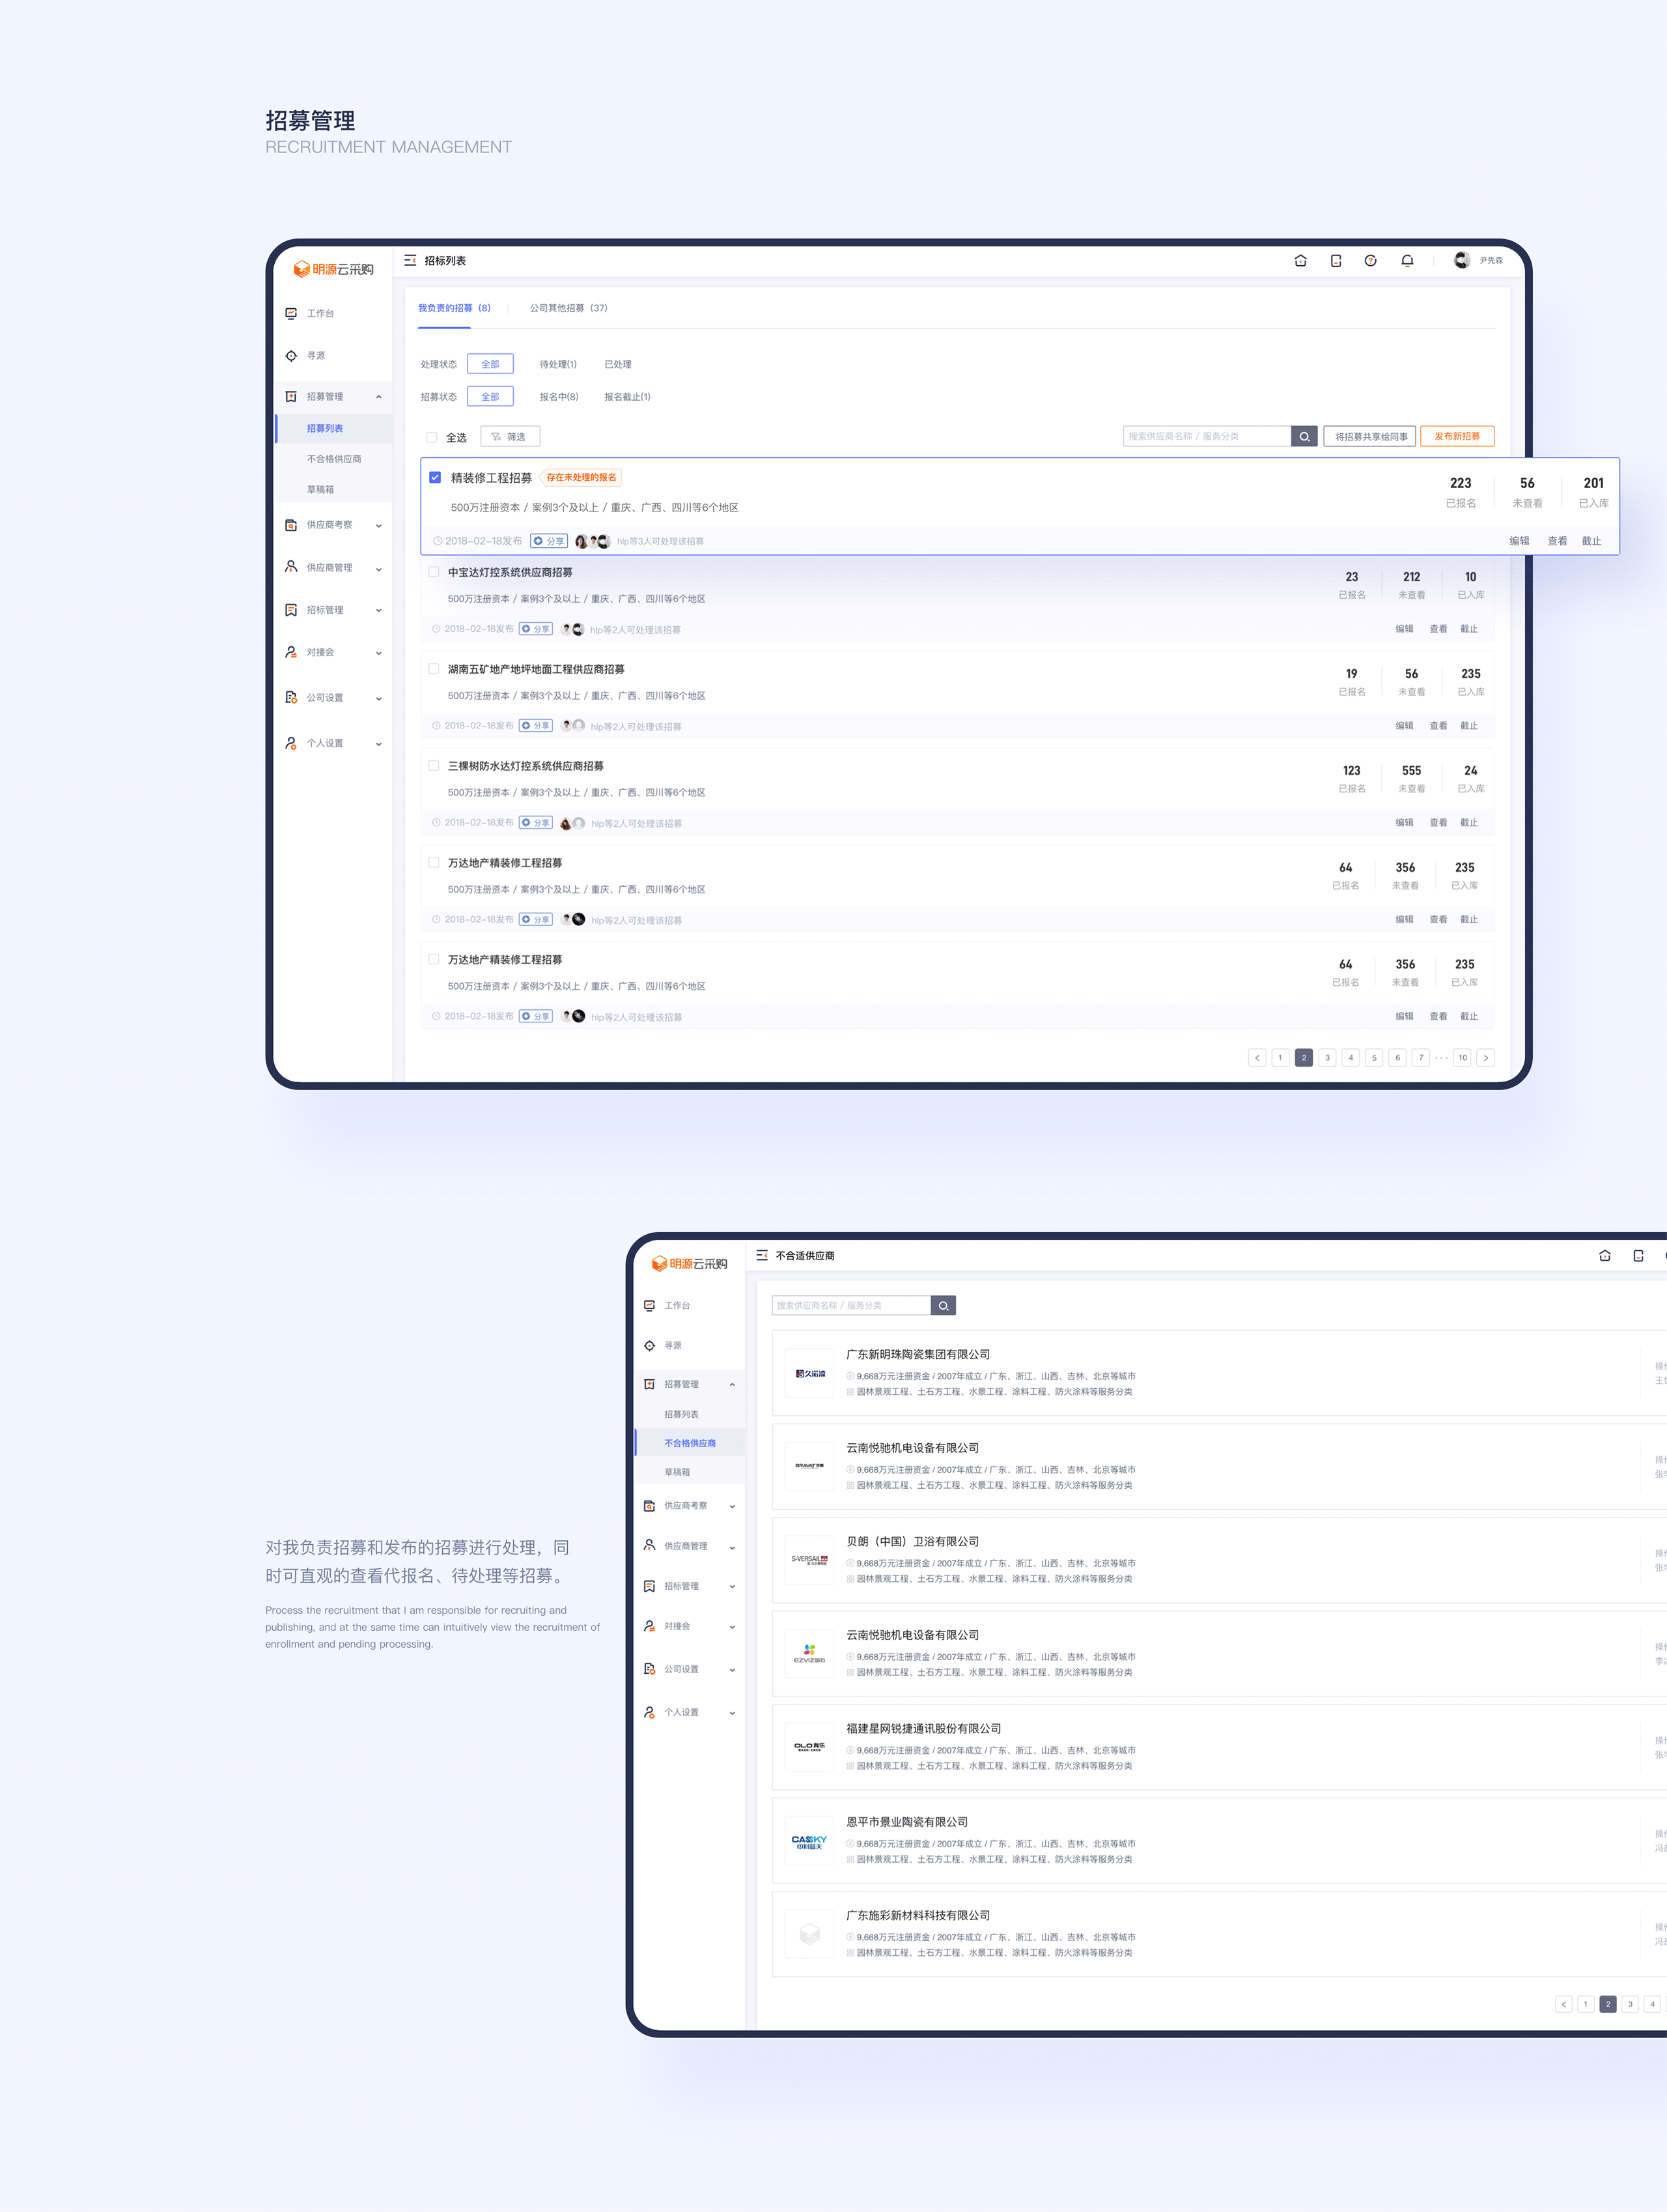The image size is (1667, 2212).
Task: Click the search magnifier button in recruitment list
Action: point(1303,437)
